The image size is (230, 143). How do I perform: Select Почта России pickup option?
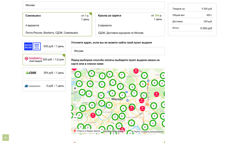point(44,47)
